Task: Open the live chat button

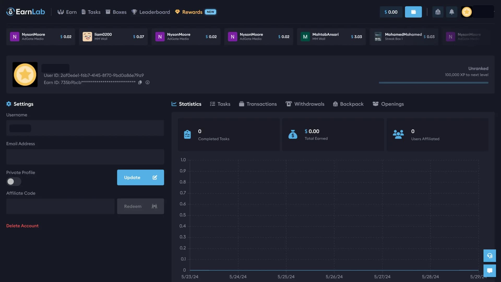Action: [x=490, y=271]
